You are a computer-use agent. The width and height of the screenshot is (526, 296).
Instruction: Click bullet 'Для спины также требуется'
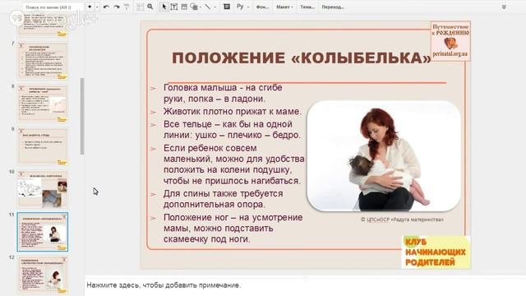(223, 194)
